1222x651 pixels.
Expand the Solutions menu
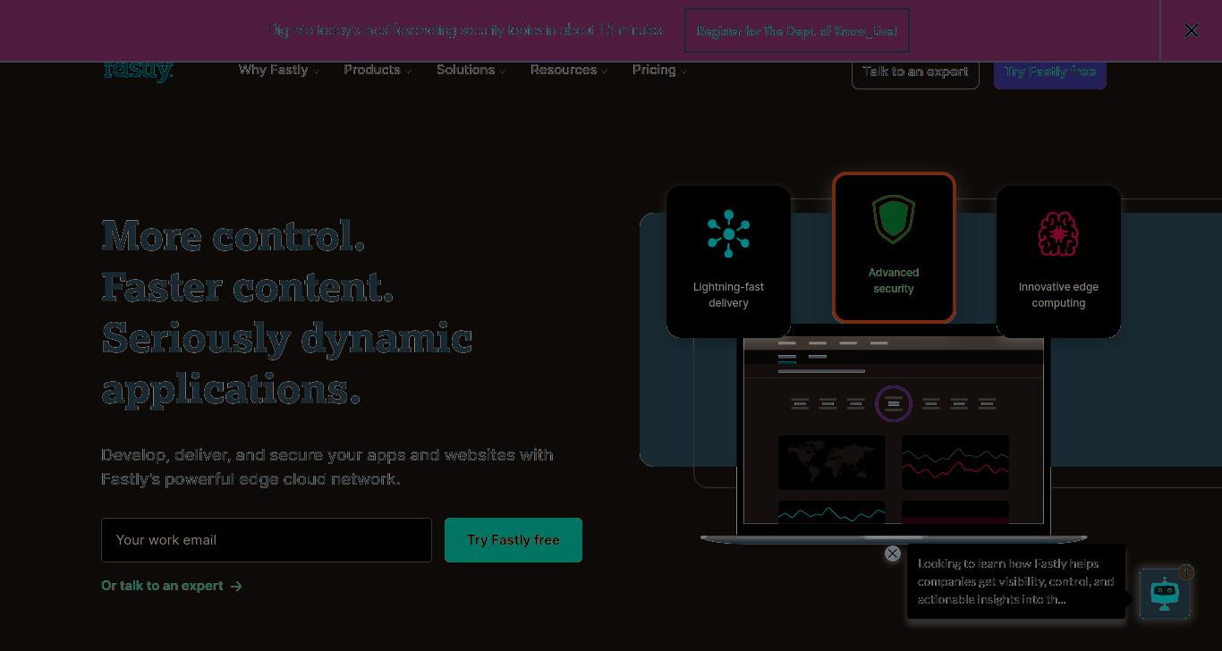[x=471, y=70]
